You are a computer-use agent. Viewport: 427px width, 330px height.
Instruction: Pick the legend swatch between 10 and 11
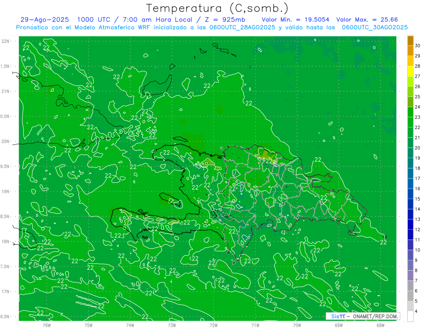pyautogui.click(x=410, y=245)
